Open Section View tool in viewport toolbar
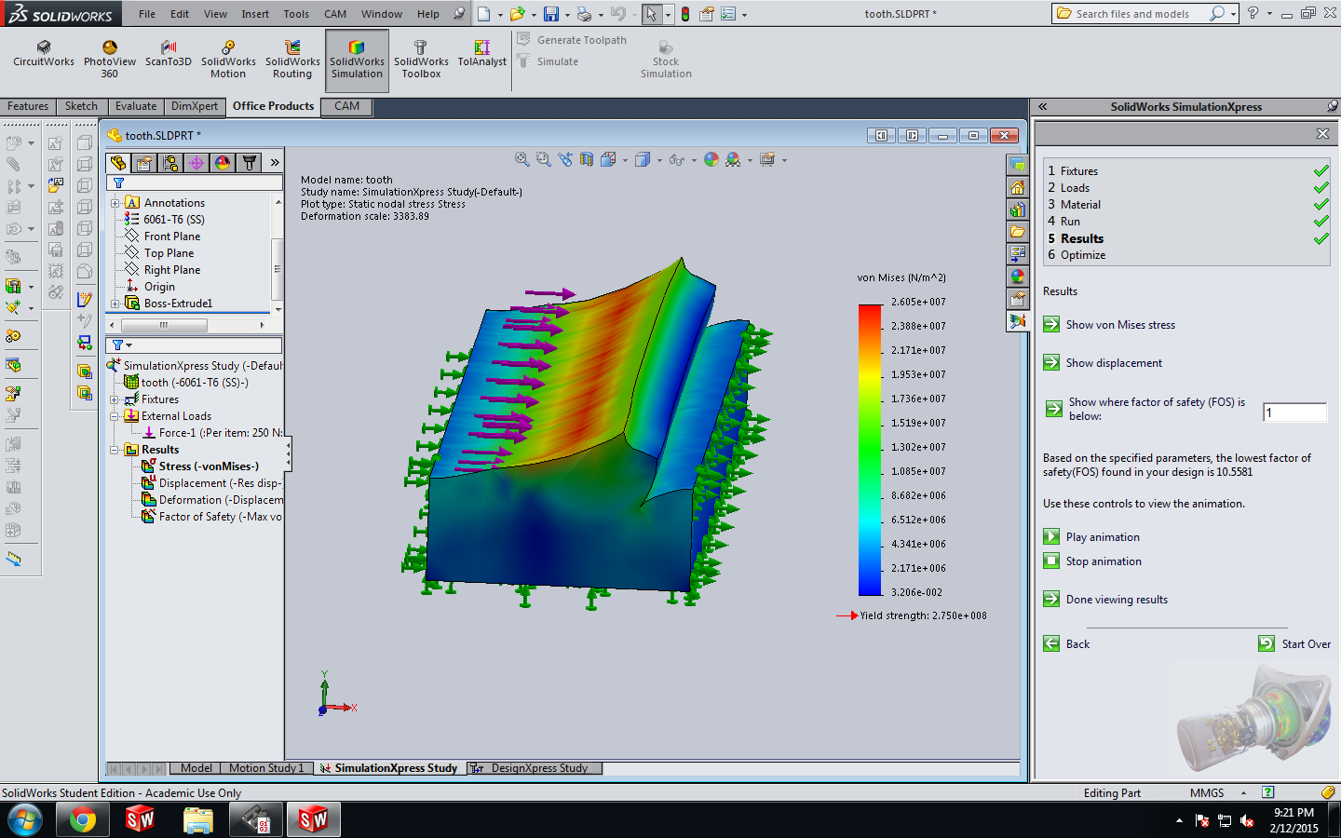Viewport: 1341px width, 838px height. coord(587,160)
